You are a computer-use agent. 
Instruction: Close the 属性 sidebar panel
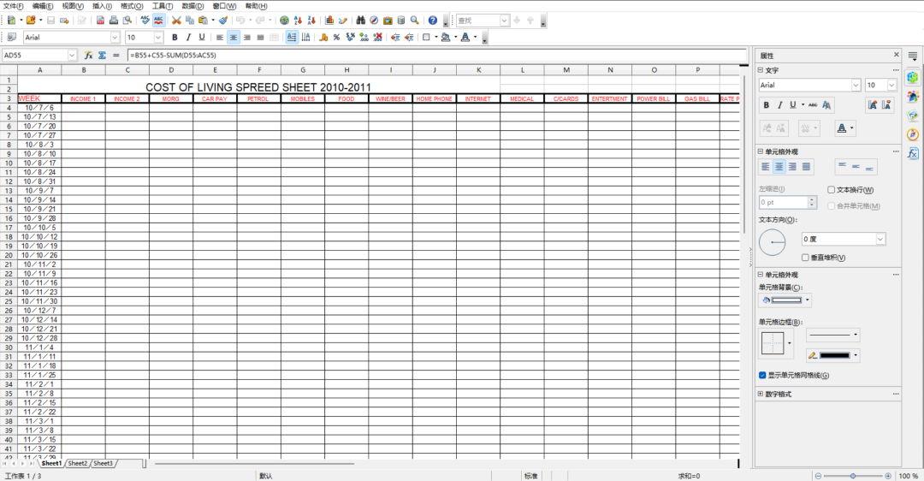tap(897, 55)
